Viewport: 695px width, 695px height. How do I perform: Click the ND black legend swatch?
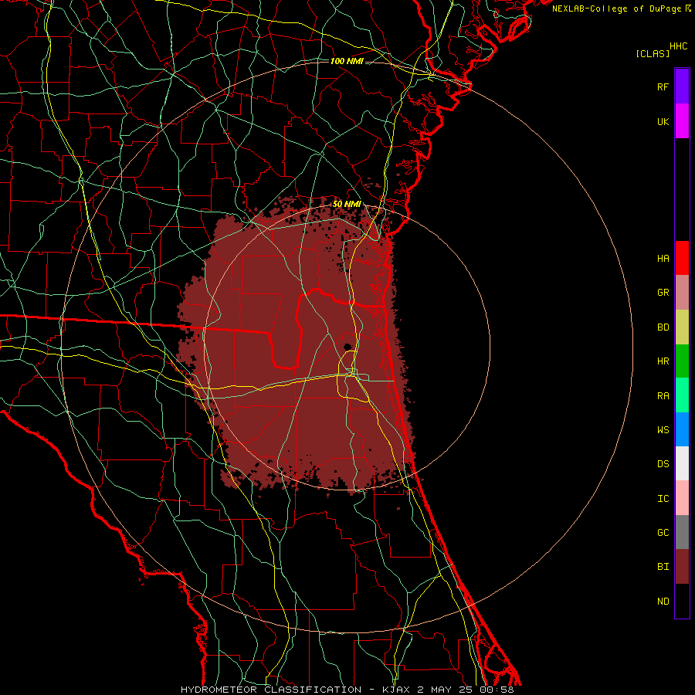coord(682,601)
